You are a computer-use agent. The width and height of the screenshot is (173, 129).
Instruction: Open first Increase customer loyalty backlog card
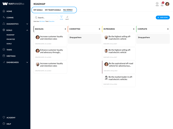click(50, 40)
